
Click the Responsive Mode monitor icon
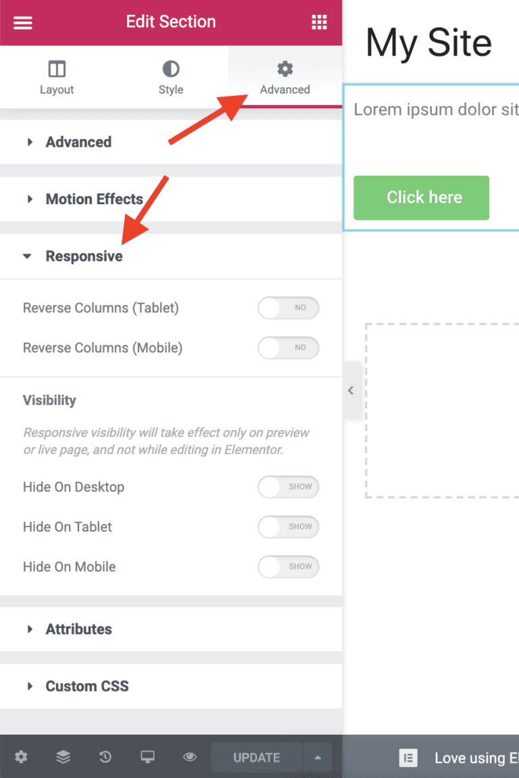tap(147, 757)
